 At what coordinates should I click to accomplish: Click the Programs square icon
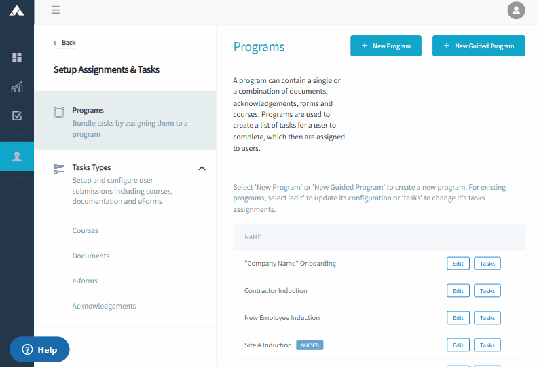(x=59, y=113)
